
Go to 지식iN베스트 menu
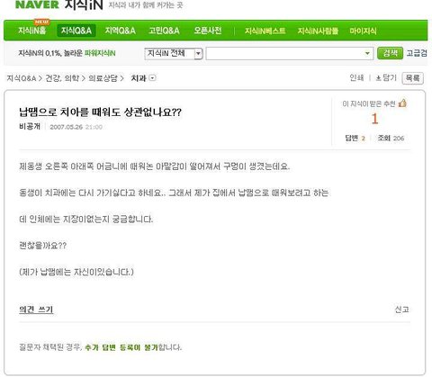click(265, 31)
